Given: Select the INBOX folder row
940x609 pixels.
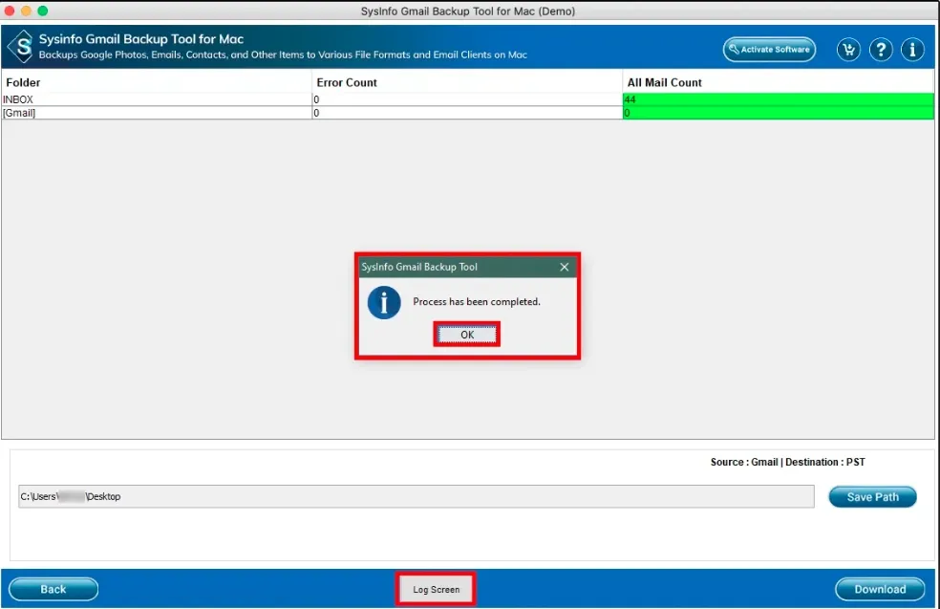Looking at the screenshot, I should pos(156,99).
